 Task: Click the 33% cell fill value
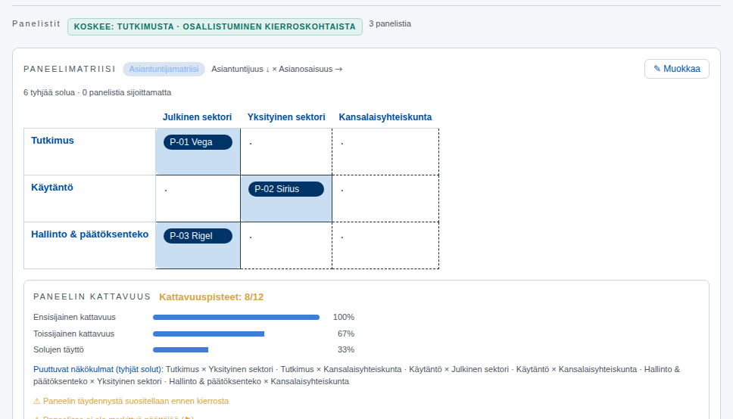click(x=346, y=350)
